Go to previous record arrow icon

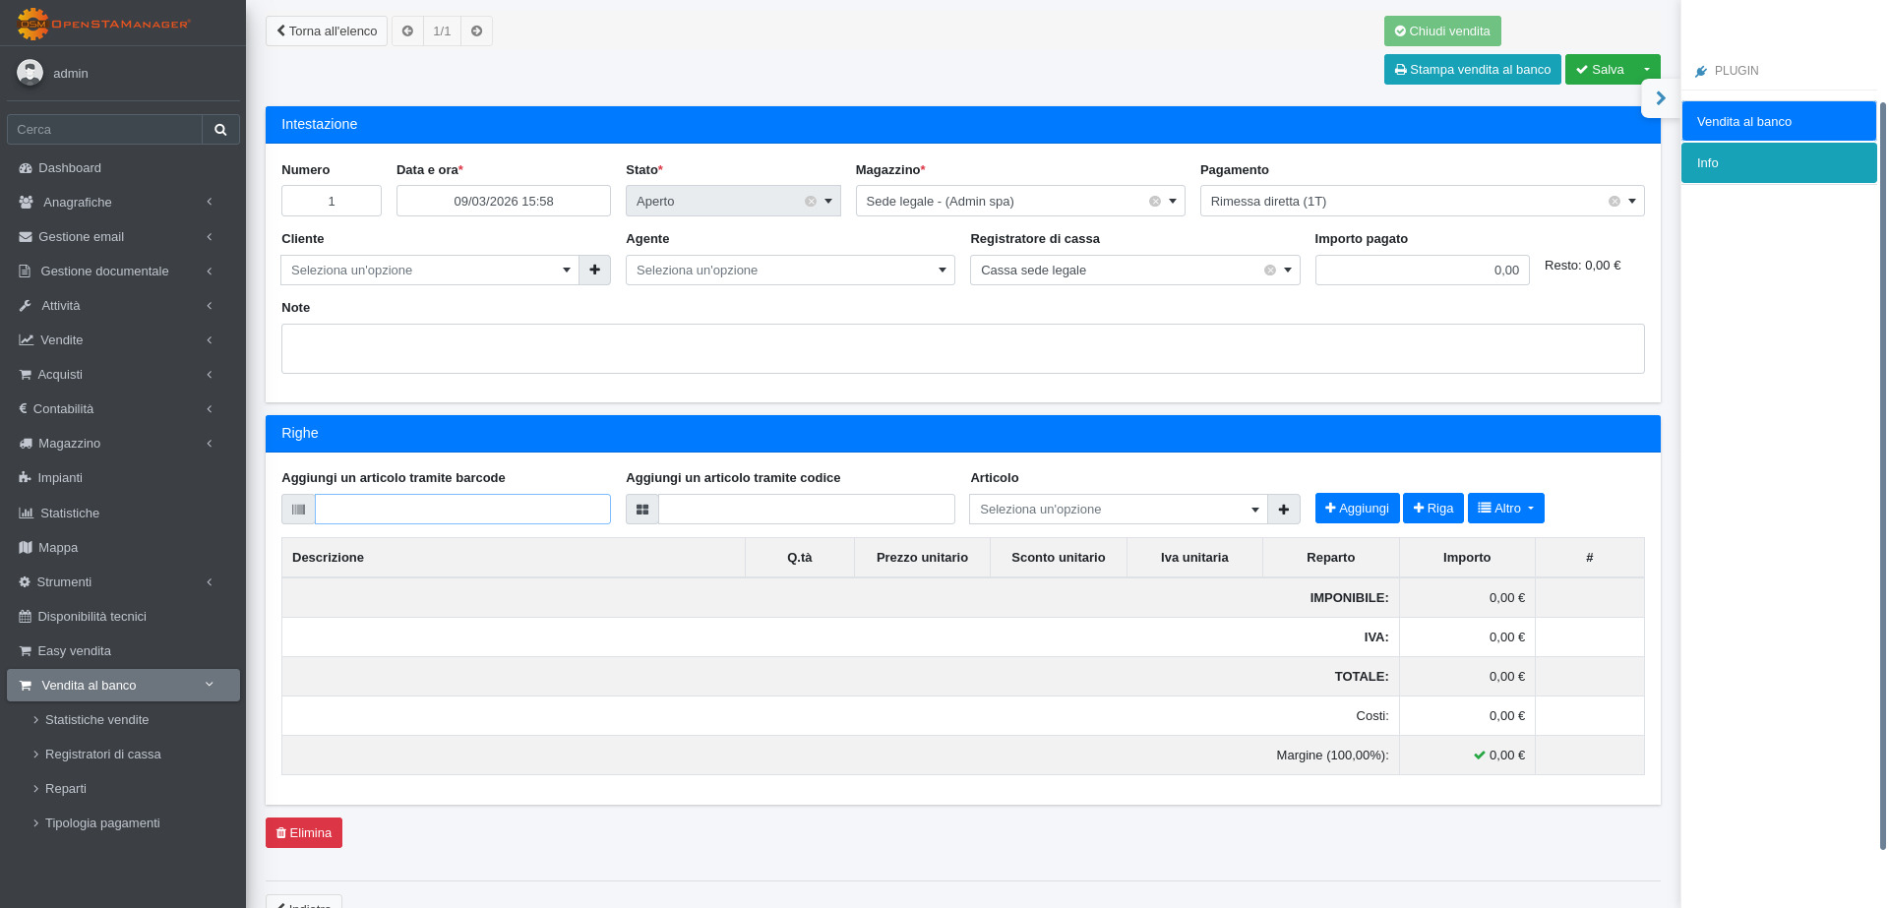[x=407, y=31]
